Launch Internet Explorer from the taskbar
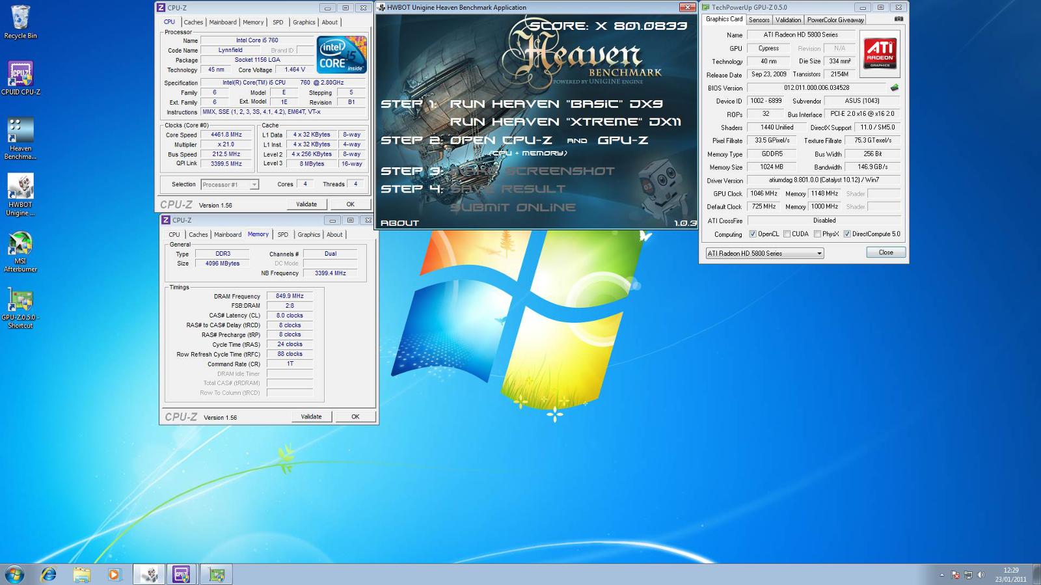The width and height of the screenshot is (1041, 585). (48, 574)
